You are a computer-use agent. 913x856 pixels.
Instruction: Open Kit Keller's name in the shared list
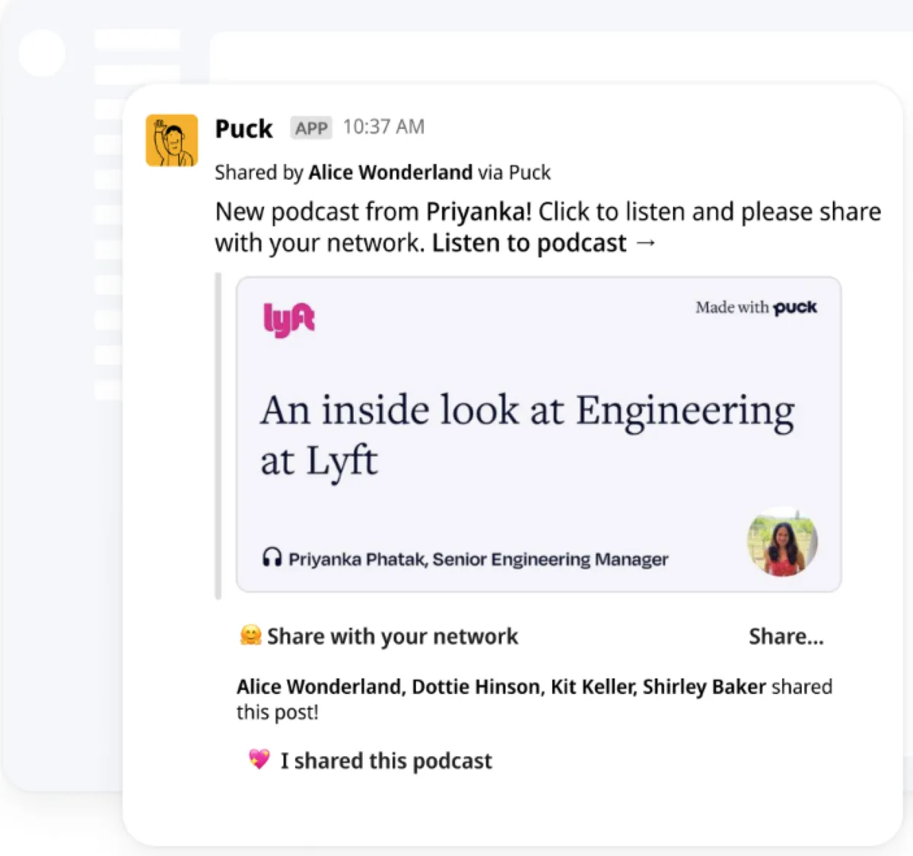click(593, 687)
